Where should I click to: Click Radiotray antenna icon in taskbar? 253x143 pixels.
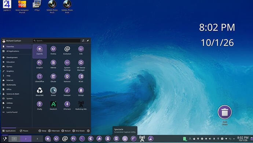click(142, 139)
